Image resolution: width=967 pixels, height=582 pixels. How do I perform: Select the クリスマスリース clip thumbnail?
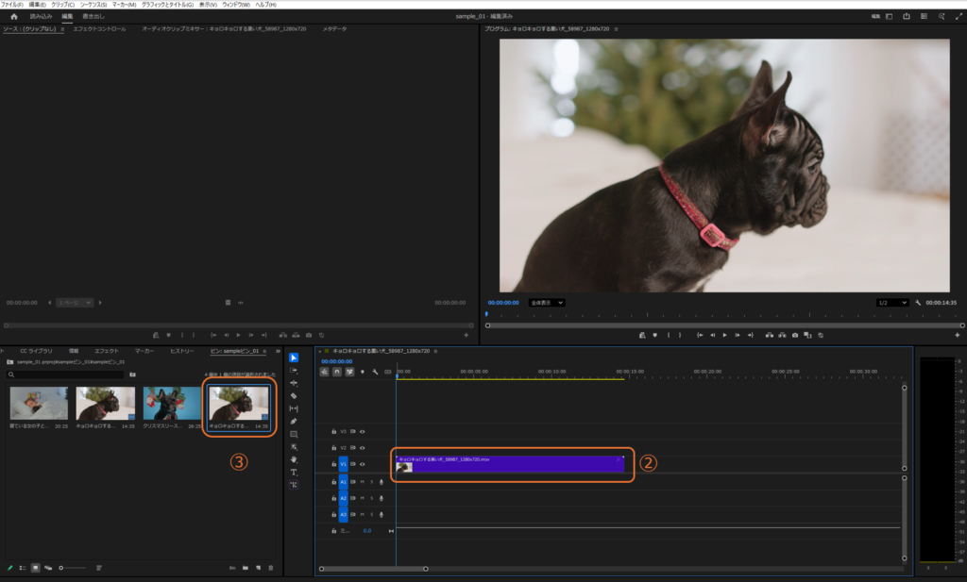[172, 404]
